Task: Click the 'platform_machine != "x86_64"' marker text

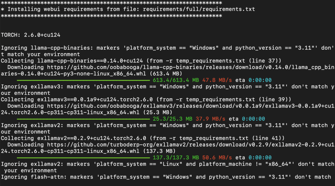Action: coord(245,164)
